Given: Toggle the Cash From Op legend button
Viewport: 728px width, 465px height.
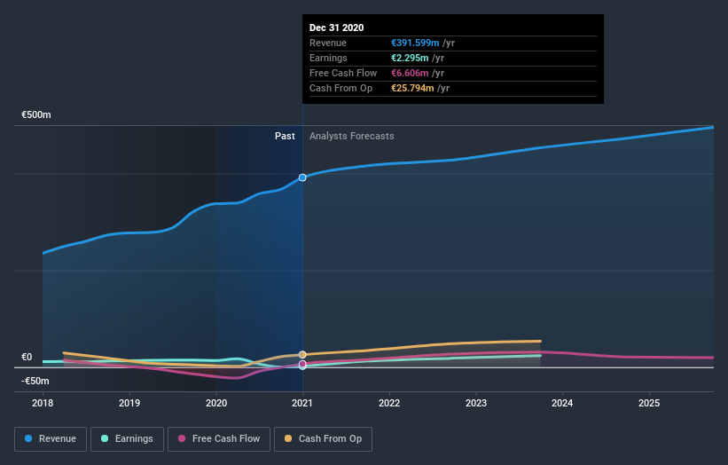Looking at the screenshot, I should 323,439.
